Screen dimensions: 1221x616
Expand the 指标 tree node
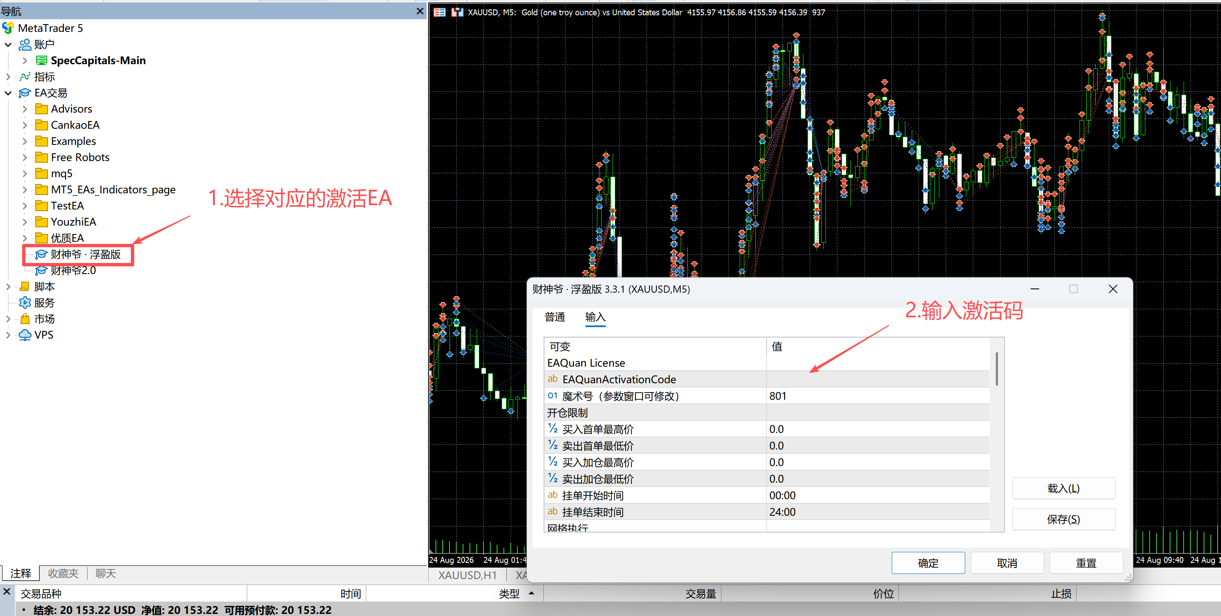pyautogui.click(x=8, y=77)
